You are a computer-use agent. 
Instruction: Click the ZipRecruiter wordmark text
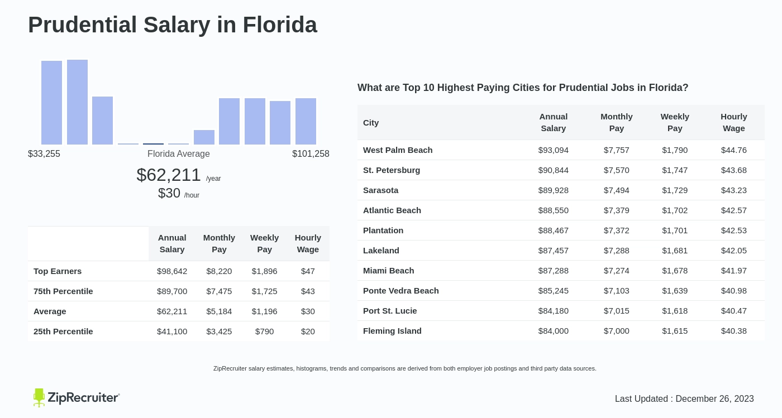click(84, 397)
